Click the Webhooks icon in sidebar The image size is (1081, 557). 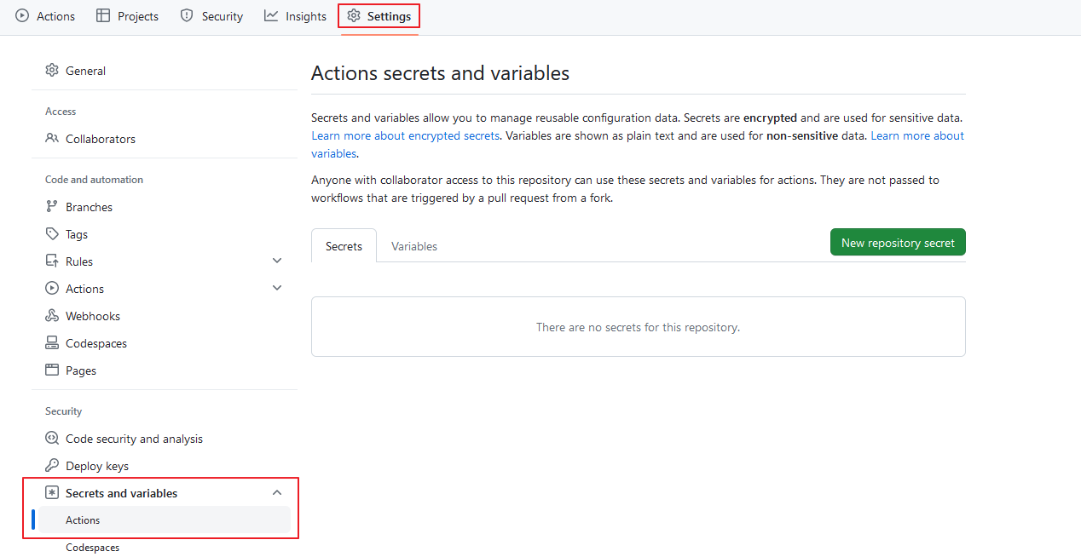tap(52, 316)
